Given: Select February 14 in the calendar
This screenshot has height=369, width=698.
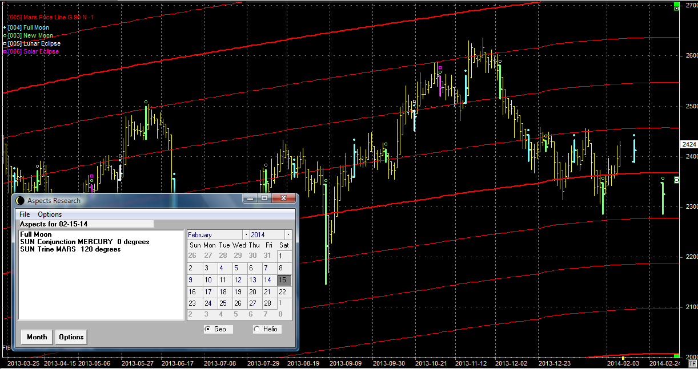Looking at the screenshot, I should (267, 280).
